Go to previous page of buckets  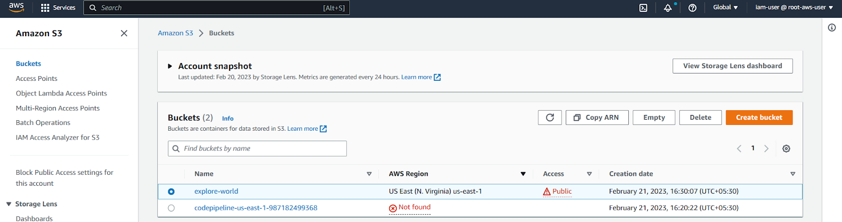pyautogui.click(x=739, y=149)
